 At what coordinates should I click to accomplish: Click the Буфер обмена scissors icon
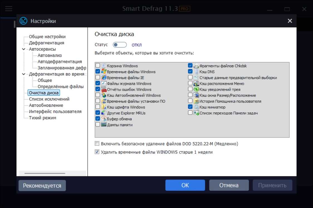[103, 119]
